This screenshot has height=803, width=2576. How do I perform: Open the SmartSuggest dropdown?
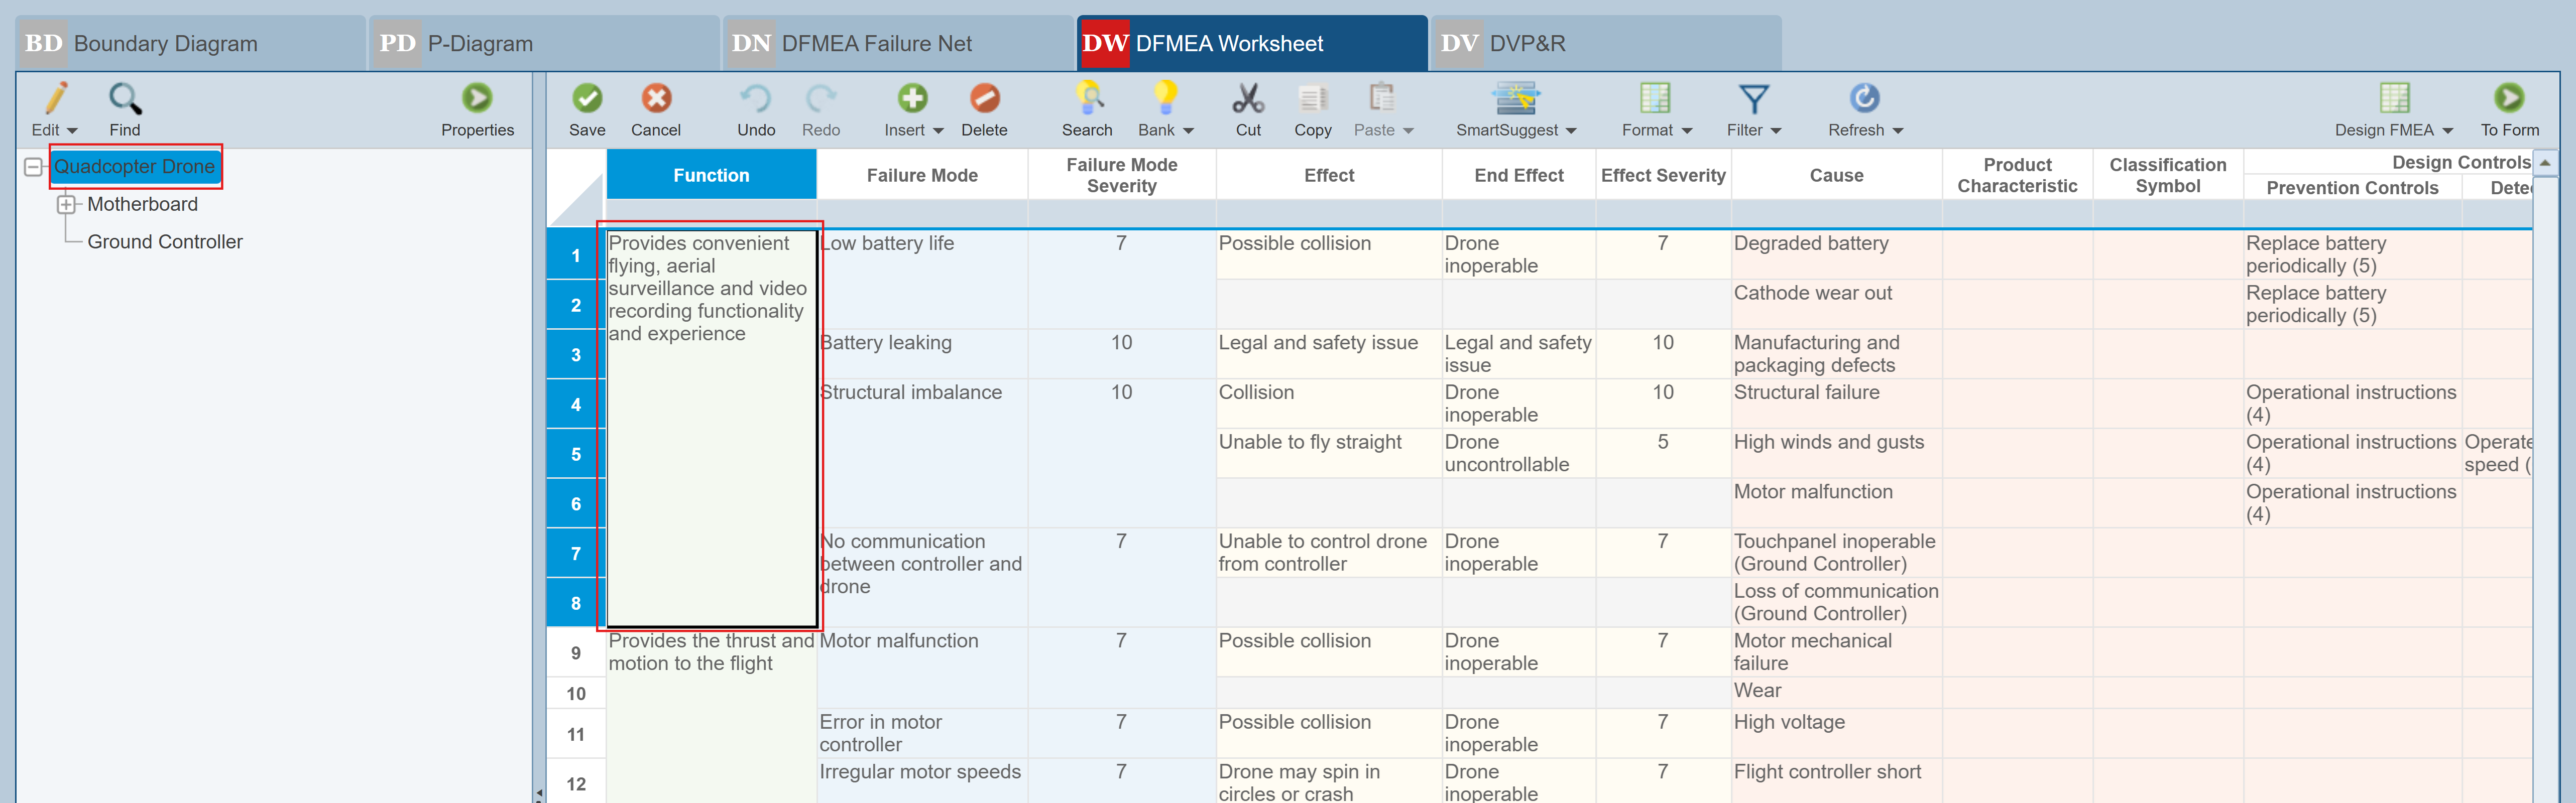pyautogui.click(x=1570, y=131)
